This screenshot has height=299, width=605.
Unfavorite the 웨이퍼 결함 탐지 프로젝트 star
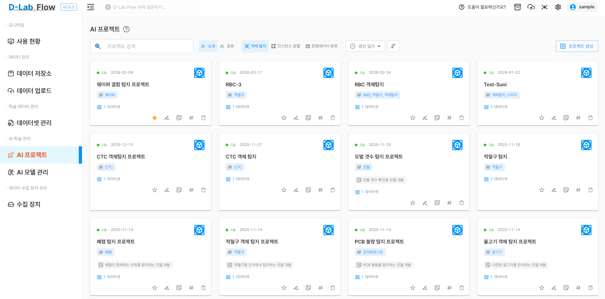tap(155, 118)
